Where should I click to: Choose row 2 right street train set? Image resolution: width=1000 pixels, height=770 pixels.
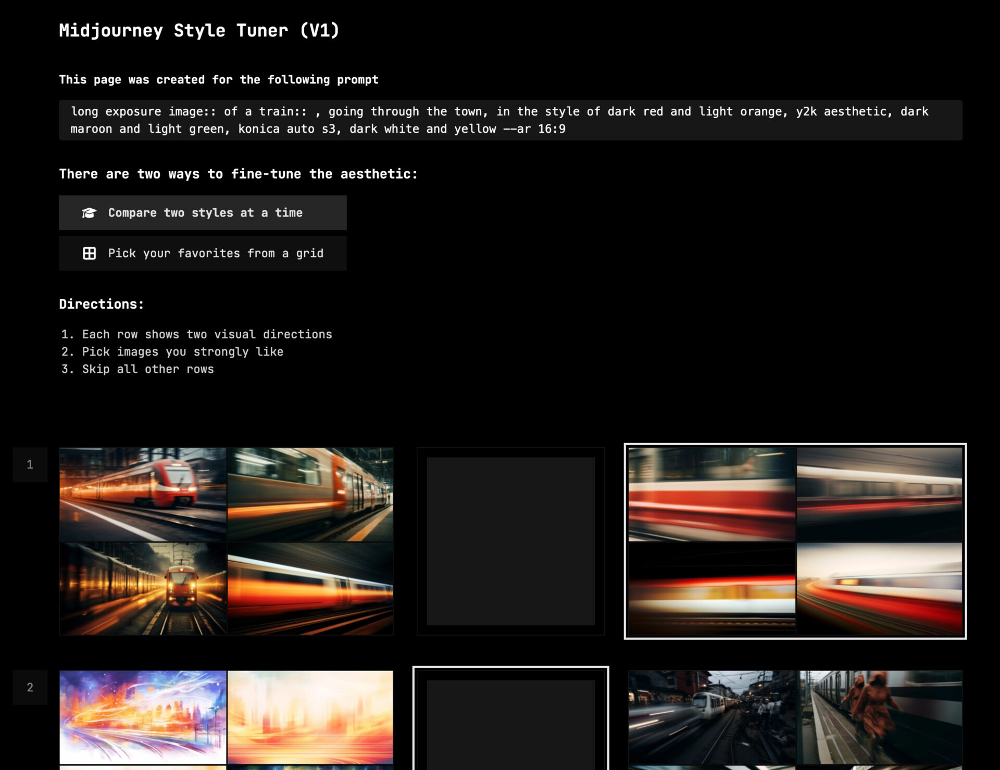click(795, 718)
